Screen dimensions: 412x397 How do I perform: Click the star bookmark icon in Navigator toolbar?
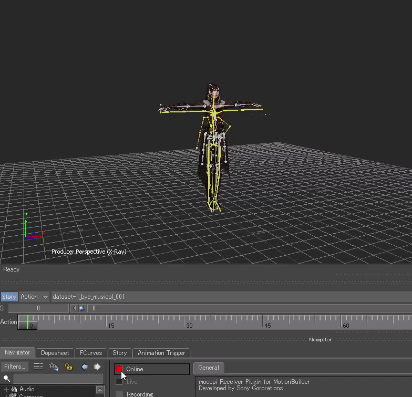[53, 367]
